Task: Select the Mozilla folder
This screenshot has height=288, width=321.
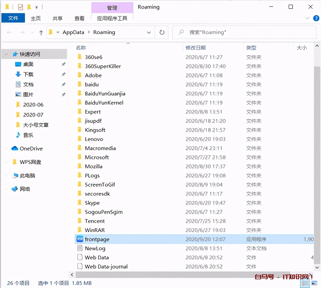Action: coord(94,166)
